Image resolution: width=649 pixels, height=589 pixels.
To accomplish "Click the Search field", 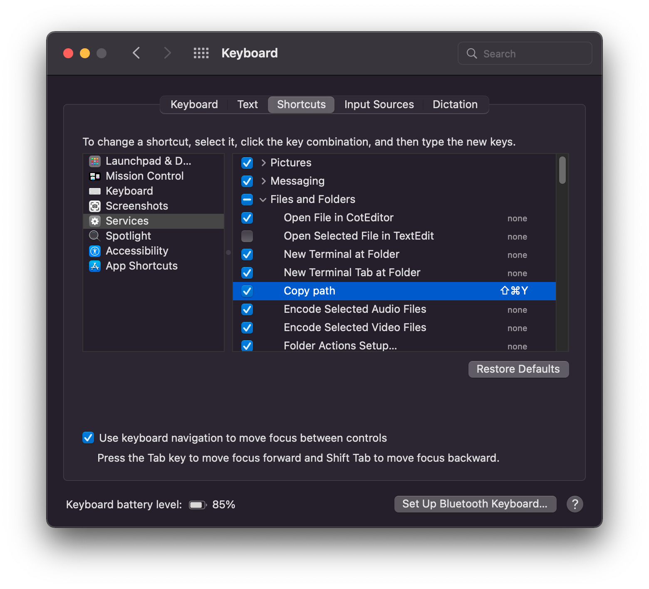I will point(525,53).
